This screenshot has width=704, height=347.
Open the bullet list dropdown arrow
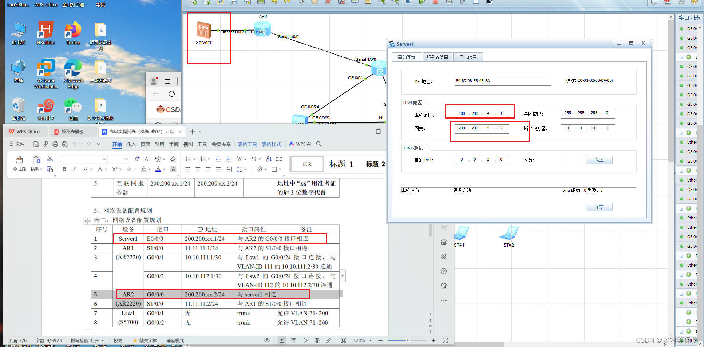(x=194, y=159)
